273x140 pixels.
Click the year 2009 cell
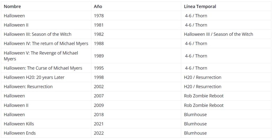(x=99, y=105)
